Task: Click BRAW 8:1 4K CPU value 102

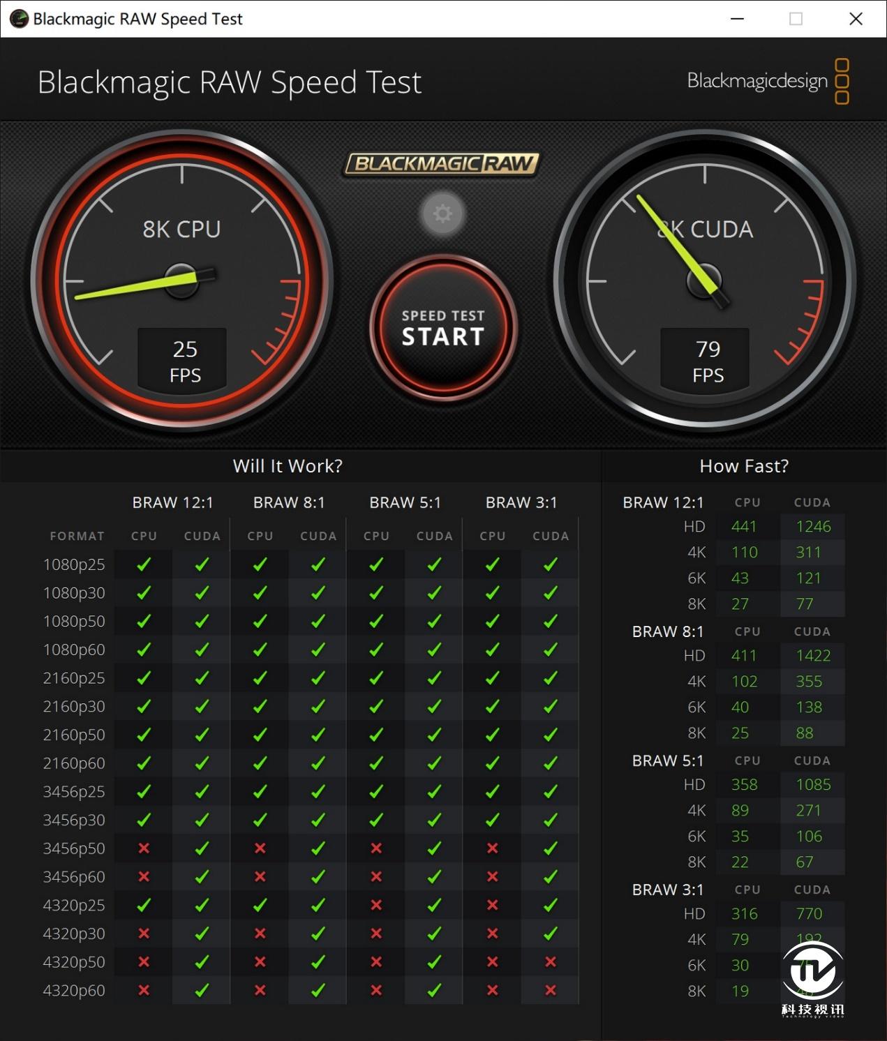Action: (744, 682)
